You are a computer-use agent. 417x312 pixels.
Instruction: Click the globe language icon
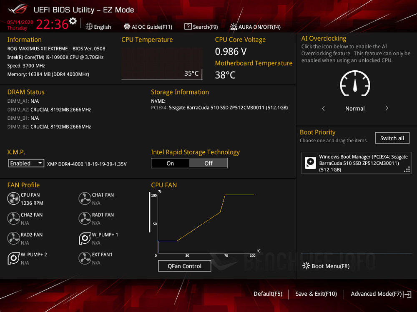point(89,27)
